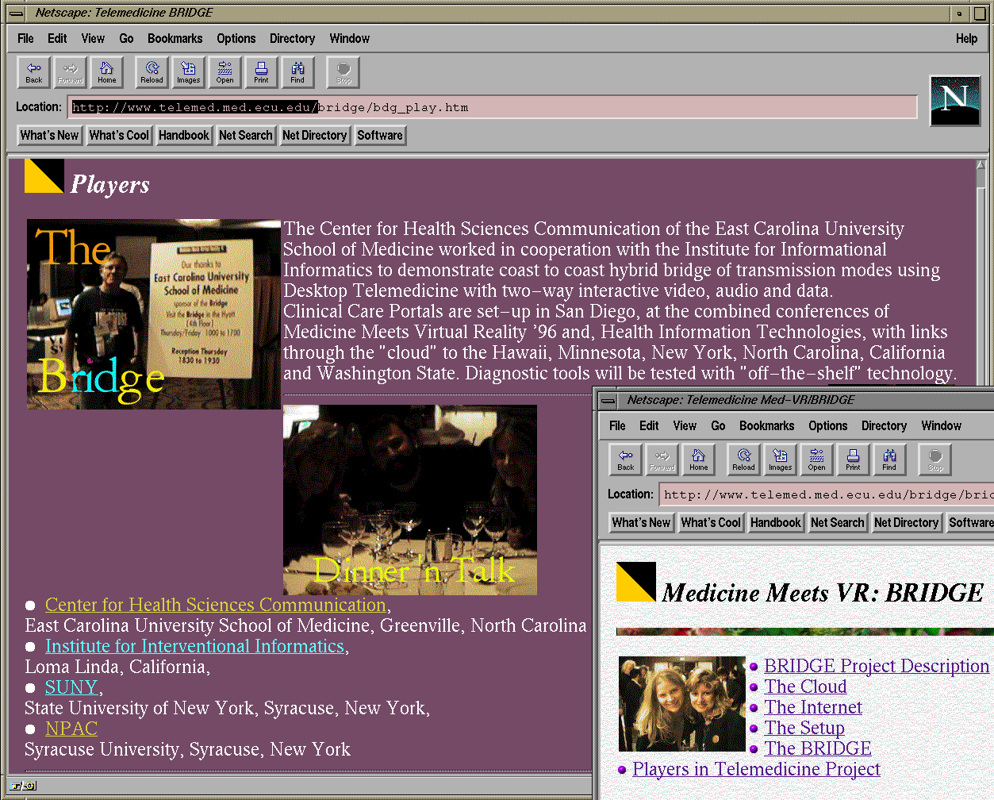Open The BRIDGE link

click(x=818, y=748)
